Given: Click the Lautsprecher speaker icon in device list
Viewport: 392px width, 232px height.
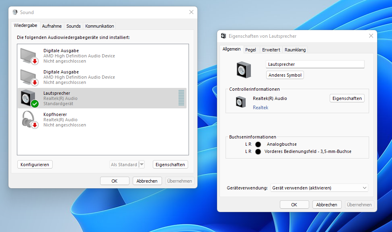Looking at the screenshot, I should pos(29,98).
